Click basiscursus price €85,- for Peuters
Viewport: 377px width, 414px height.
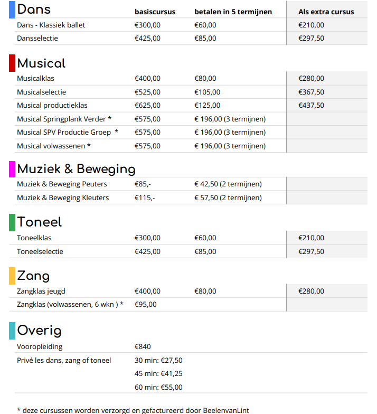click(143, 184)
